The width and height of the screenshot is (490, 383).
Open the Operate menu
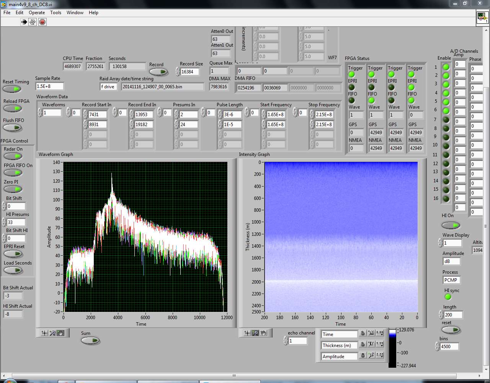pos(37,13)
